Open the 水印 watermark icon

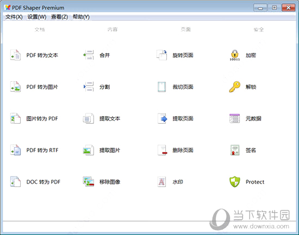pyautogui.click(x=161, y=182)
